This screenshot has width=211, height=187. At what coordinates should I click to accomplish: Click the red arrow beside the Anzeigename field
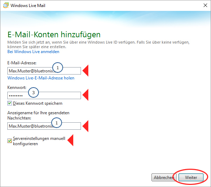(86, 126)
